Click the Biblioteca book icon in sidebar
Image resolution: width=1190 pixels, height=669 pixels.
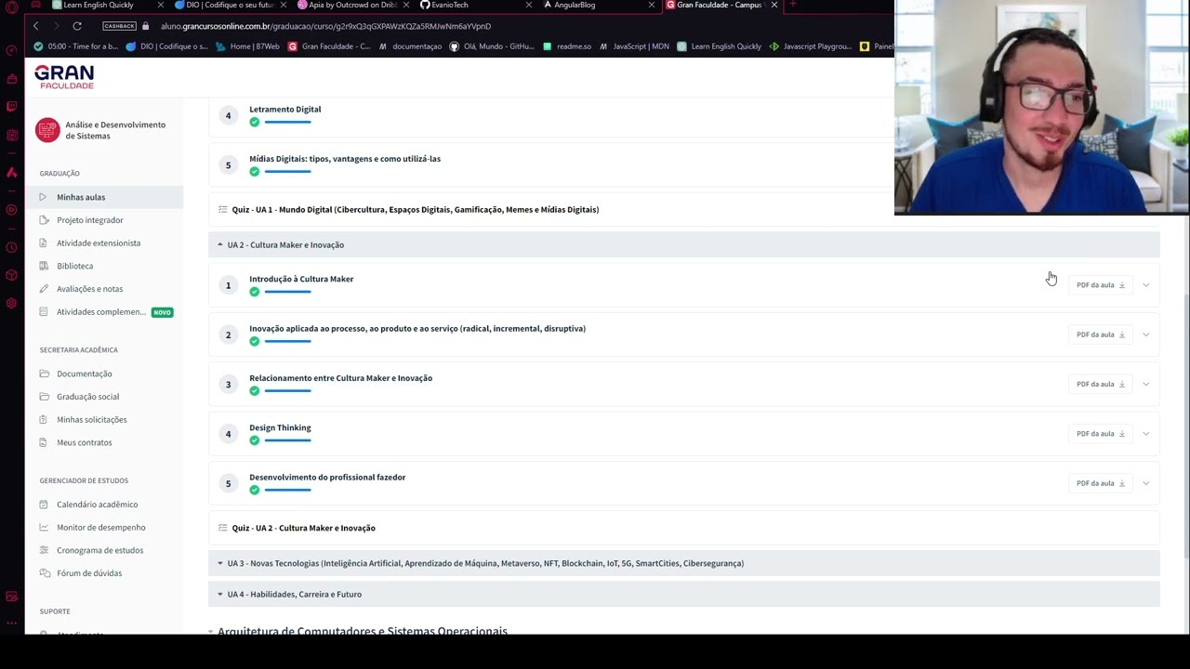[44, 266]
